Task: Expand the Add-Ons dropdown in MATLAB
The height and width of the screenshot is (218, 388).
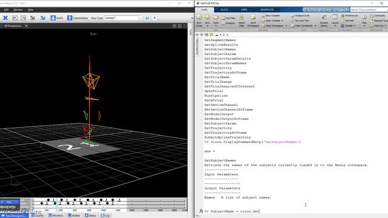Action: (386, 25)
